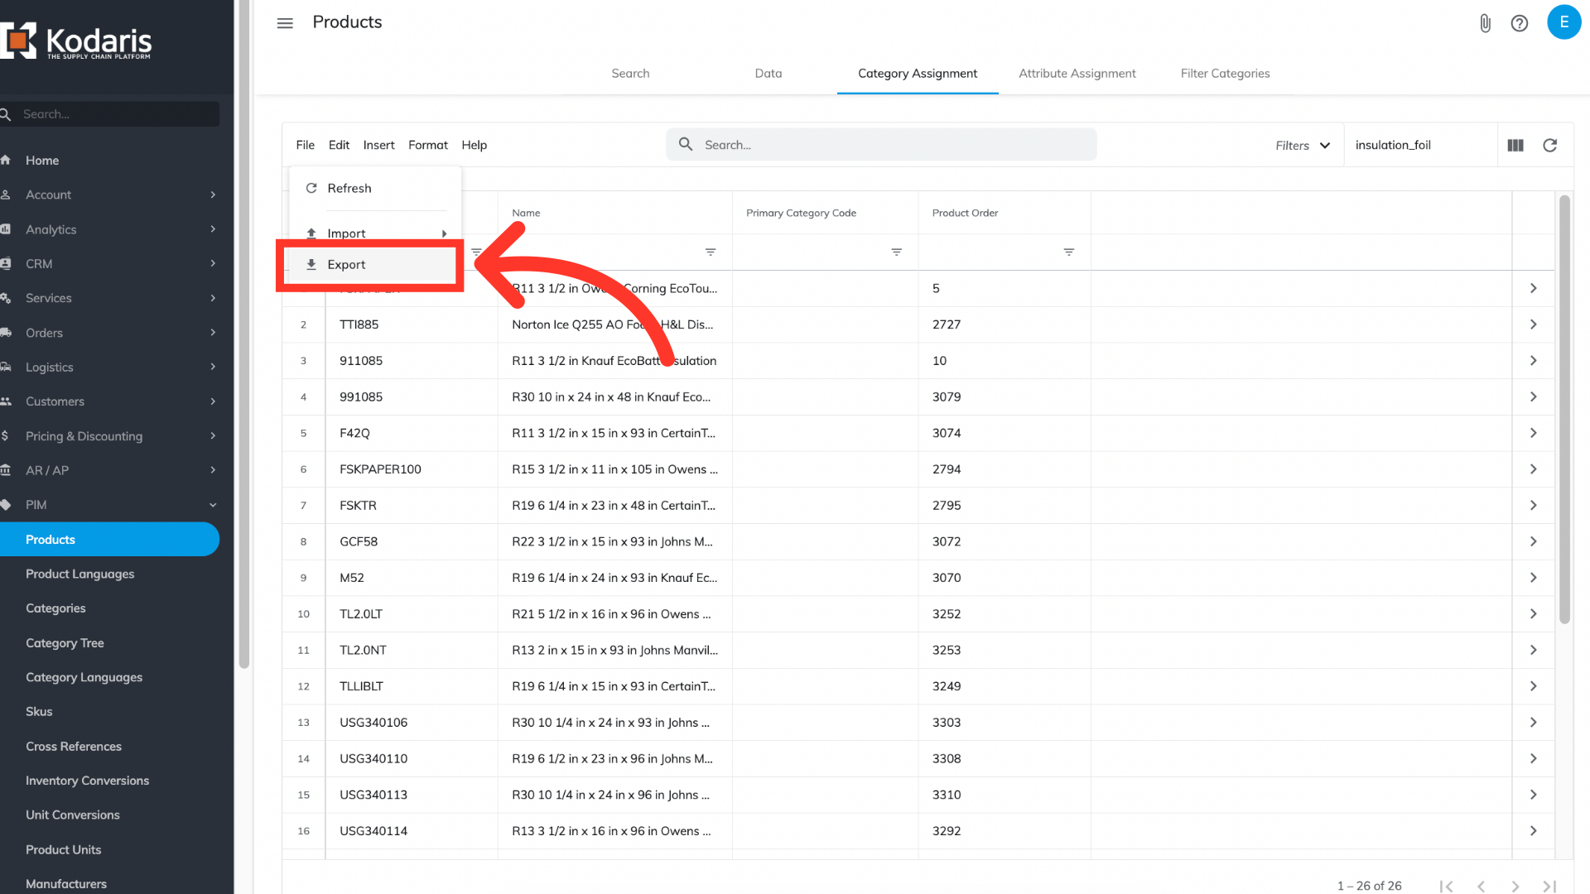Choose Refresh in the File menu
Viewport: 1590px width, 894px height.
(349, 189)
